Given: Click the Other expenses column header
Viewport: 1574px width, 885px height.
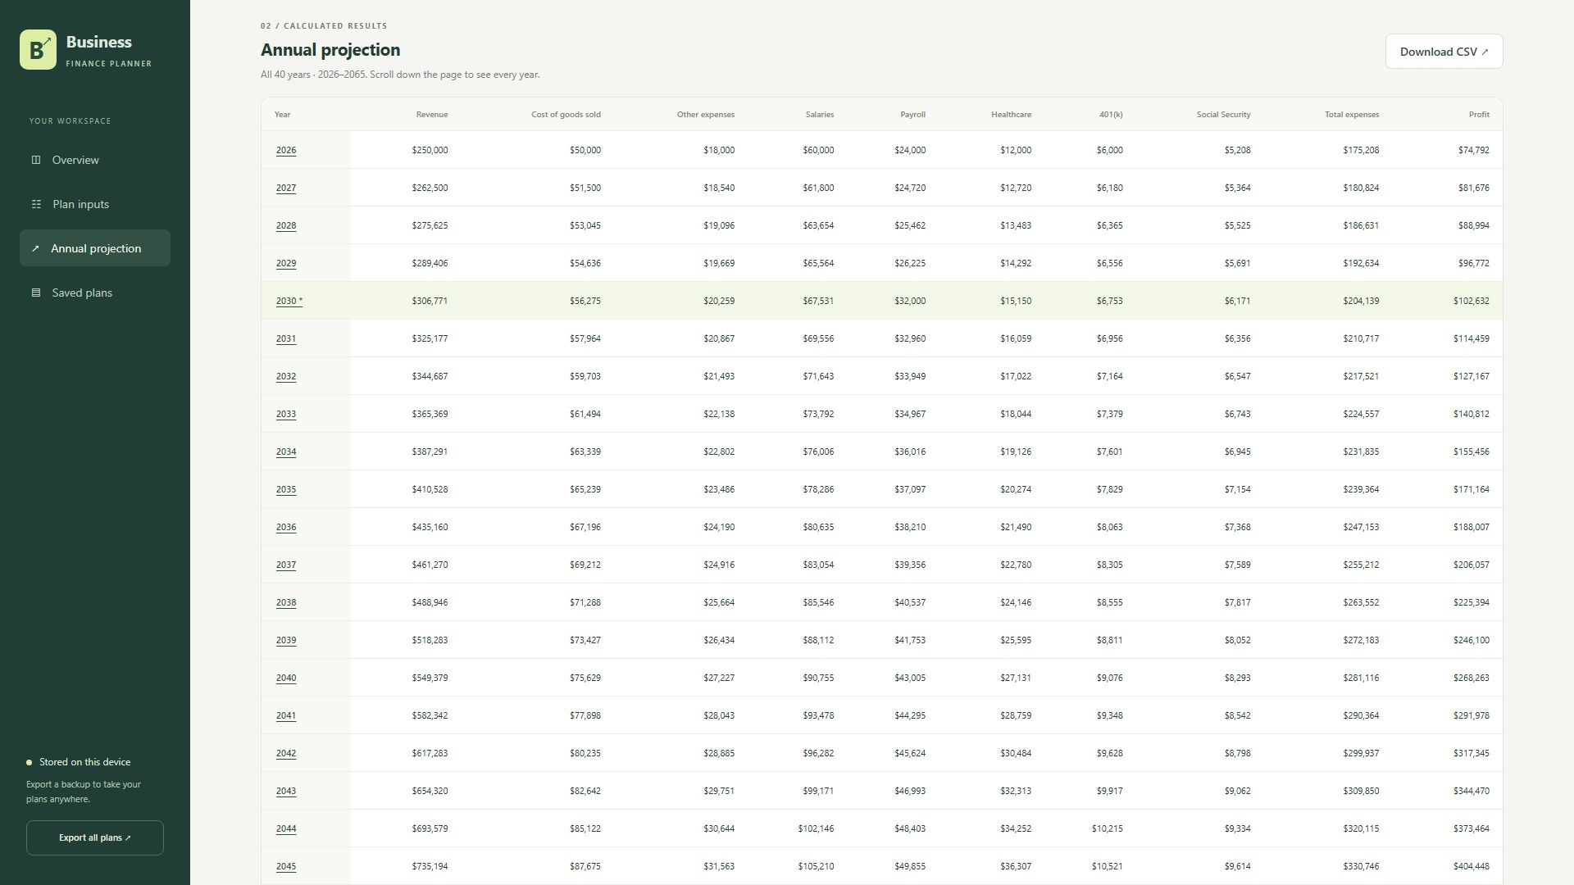Looking at the screenshot, I should pyautogui.click(x=706, y=115).
